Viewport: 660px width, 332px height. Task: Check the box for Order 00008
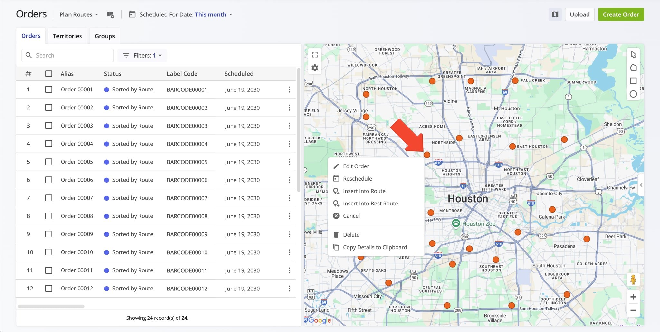click(x=49, y=216)
